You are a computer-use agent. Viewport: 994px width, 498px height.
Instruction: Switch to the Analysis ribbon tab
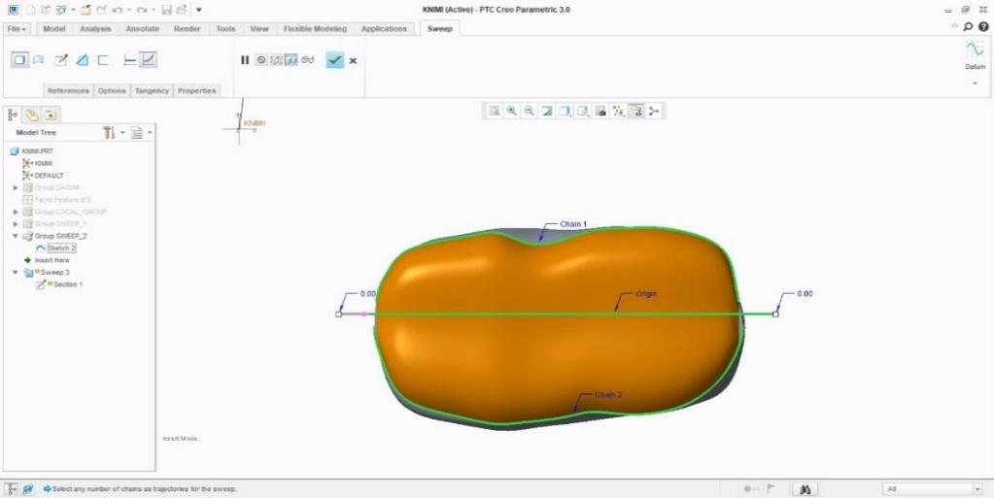pyautogui.click(x=96, y=29)
